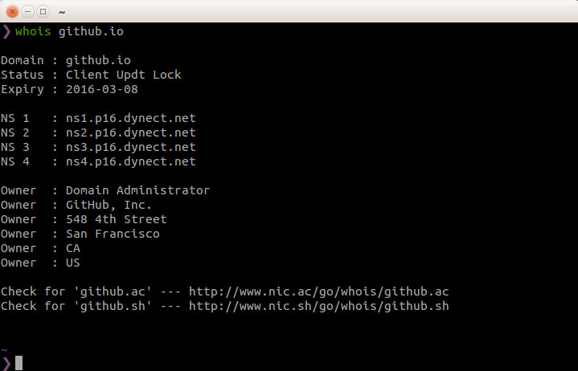This screenshot has width=578, height=371.
Task: Click the prompt arrow before whois command
Action: [6, 31]
